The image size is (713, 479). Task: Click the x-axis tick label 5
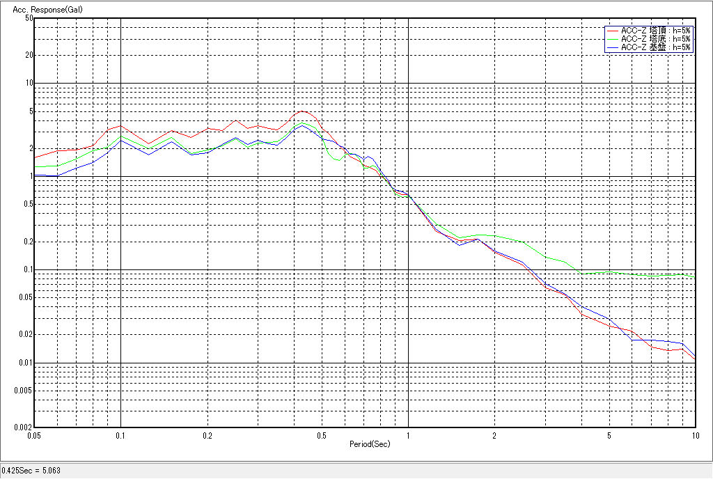[609, 436]
